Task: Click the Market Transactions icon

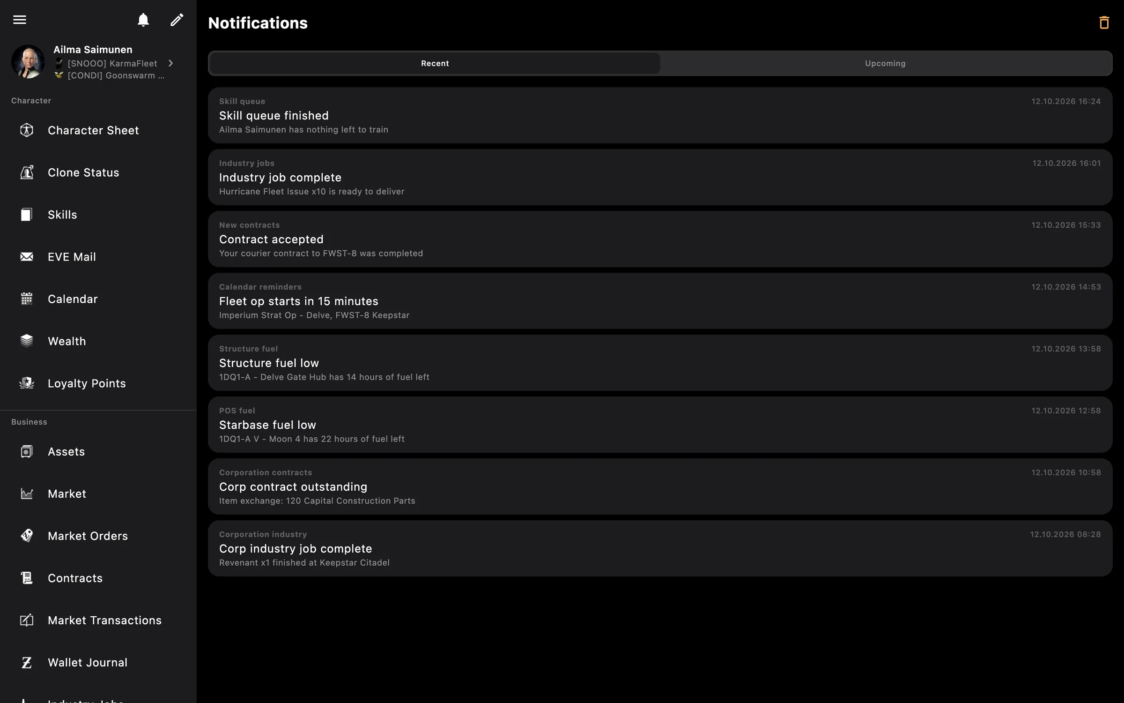Action: 27,620
